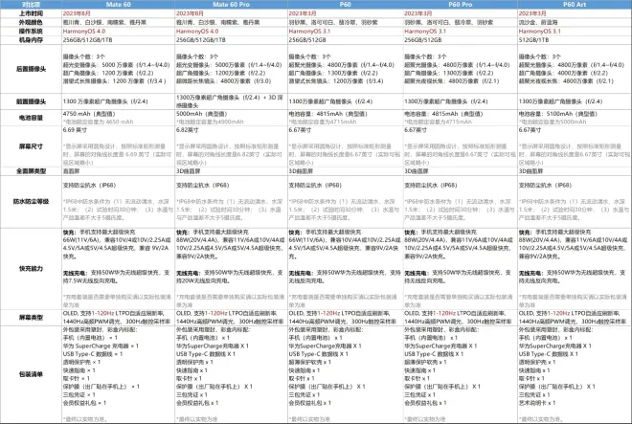Click the 外观颜色 row label
Viewport: 632px width, 424px height.
coord(31,23)
